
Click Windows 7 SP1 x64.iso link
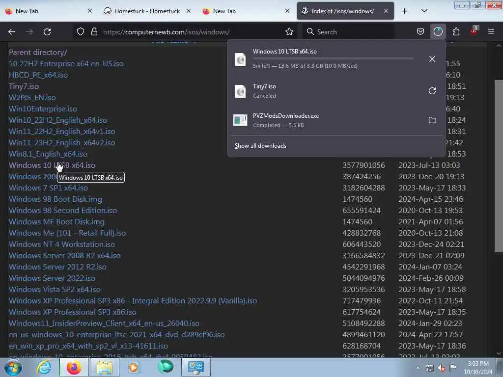point(48,188)
